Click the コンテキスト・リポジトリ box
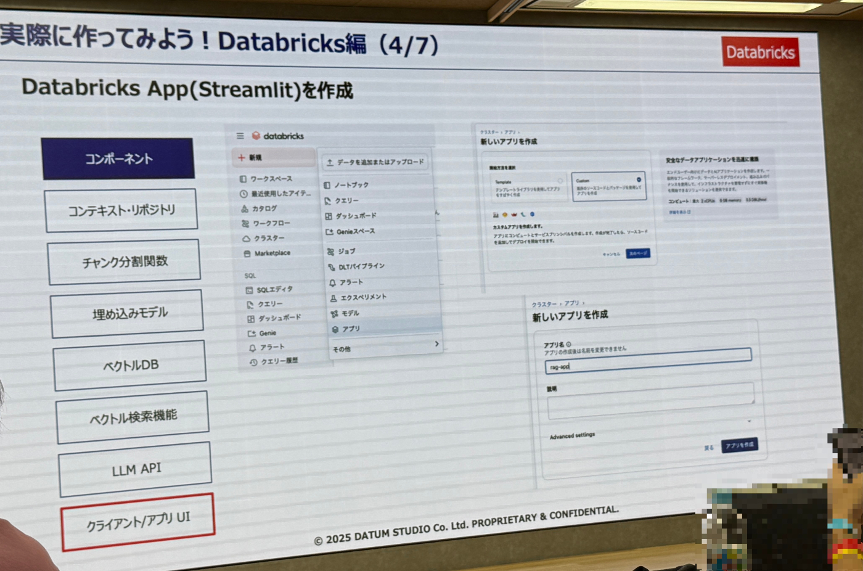Image resolution: width=863 pixels, height=571 pixels. (121, 210)
